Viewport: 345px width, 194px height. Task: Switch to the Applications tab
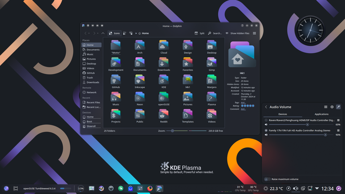coord(321,114)
